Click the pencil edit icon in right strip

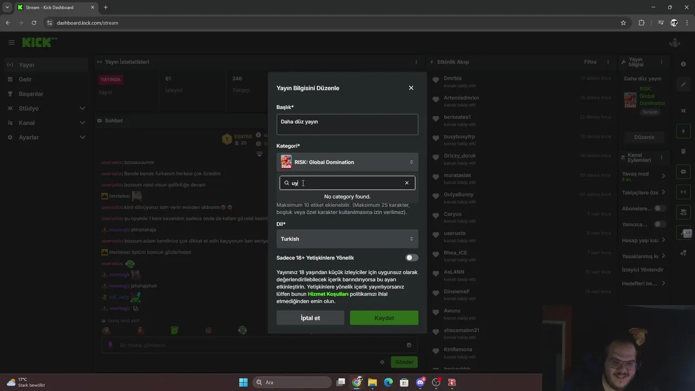(x=684, y=84)
